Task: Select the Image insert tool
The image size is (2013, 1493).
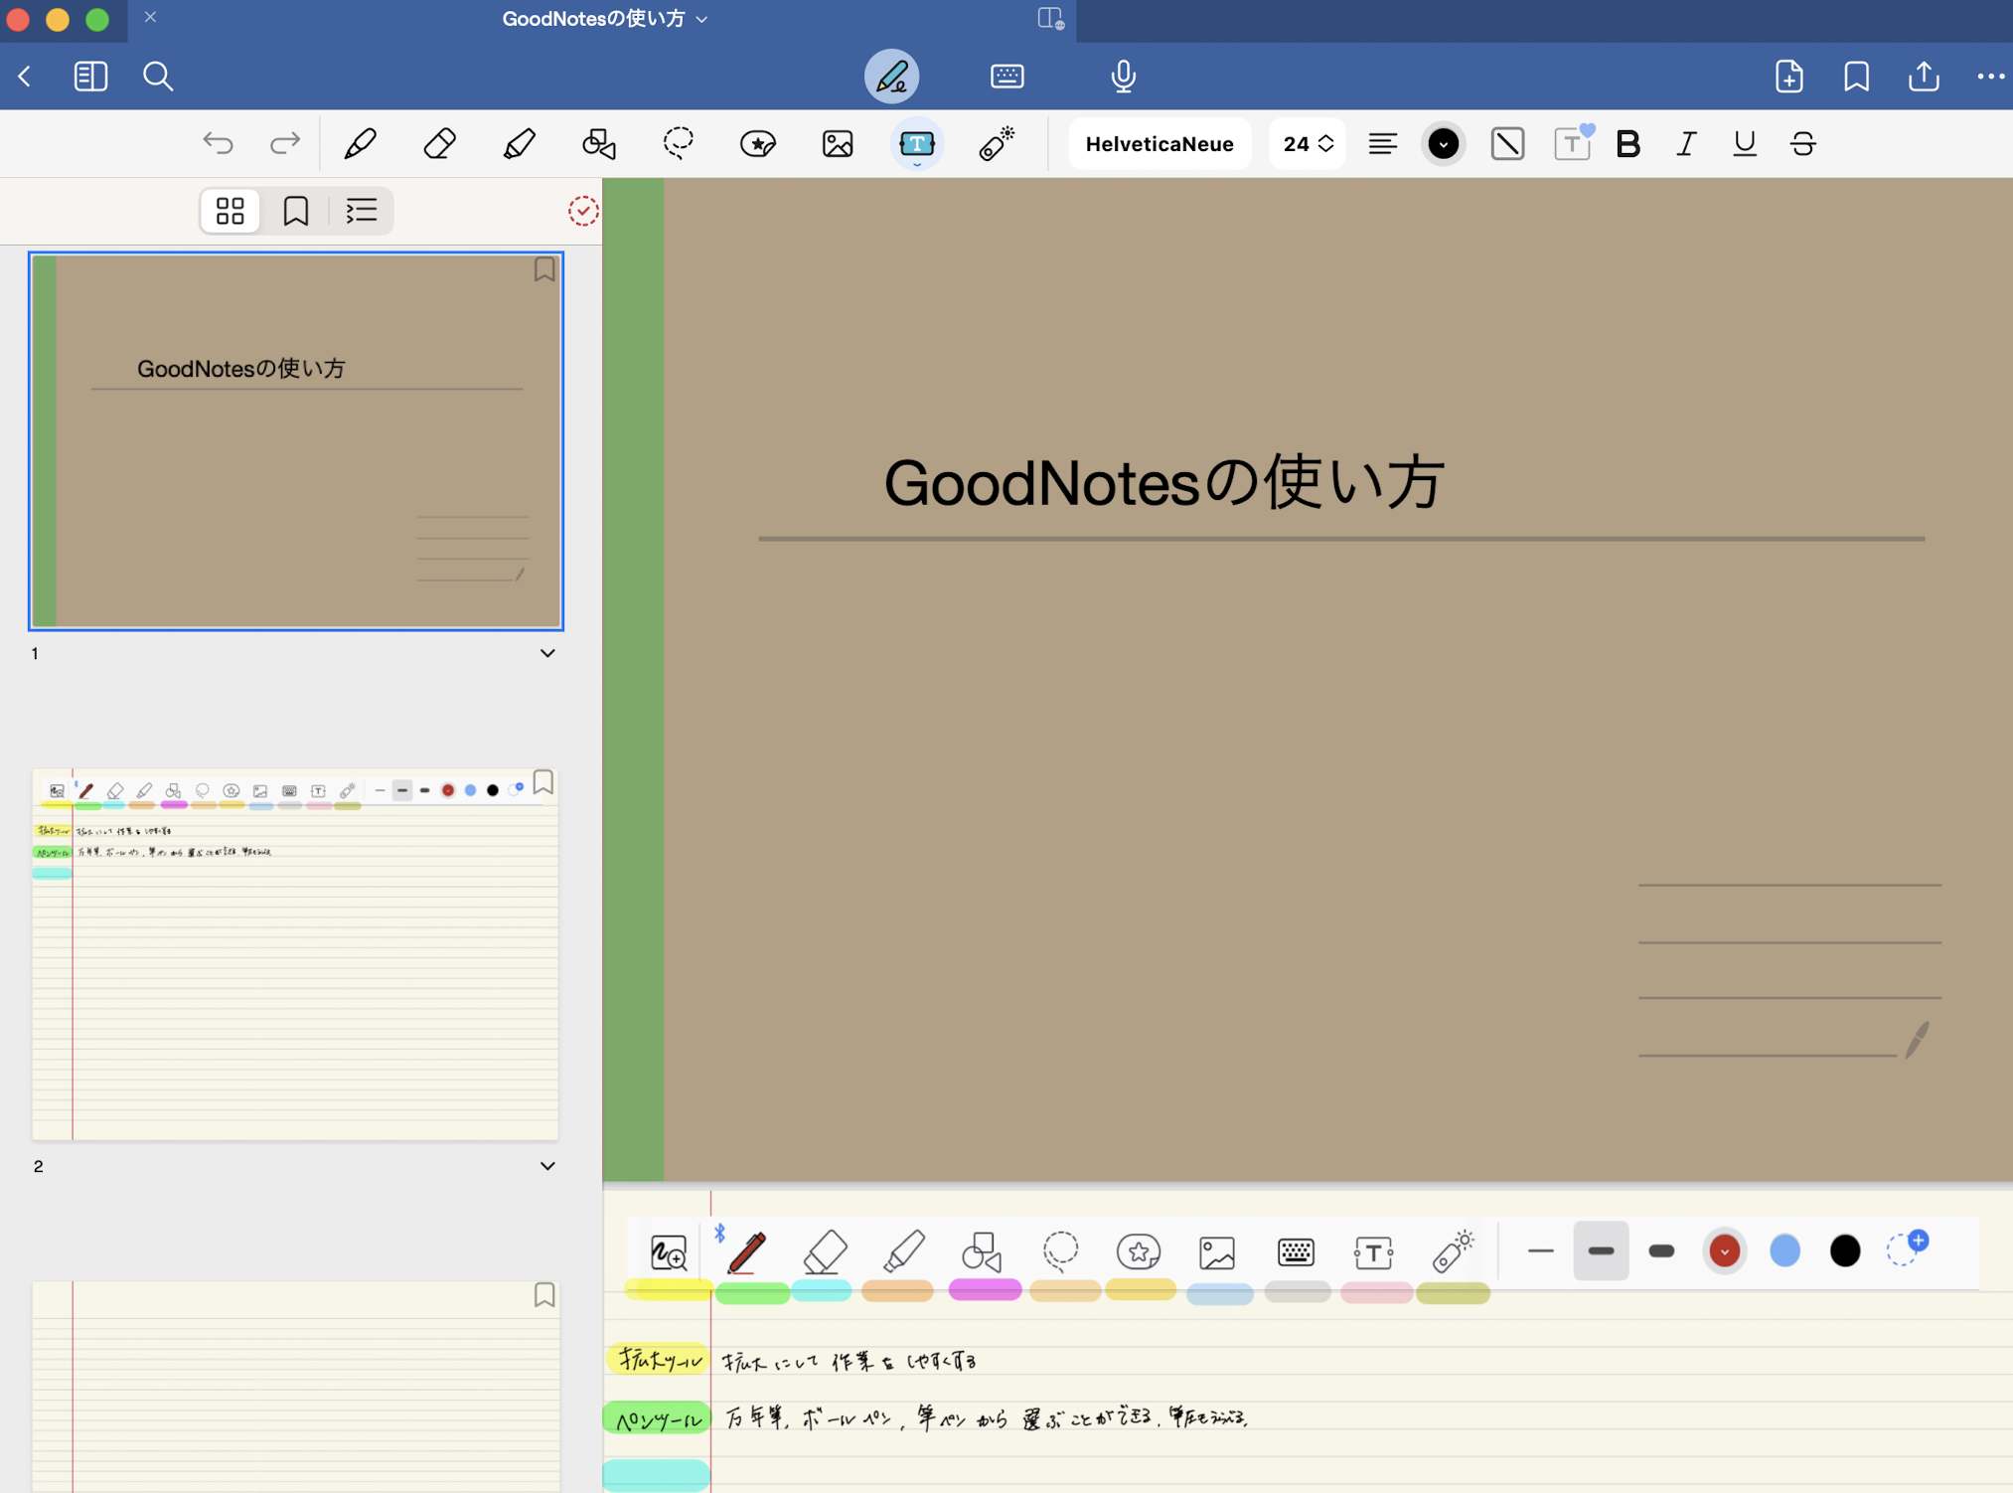Action: pyautogui.click(x=837, y=144)
